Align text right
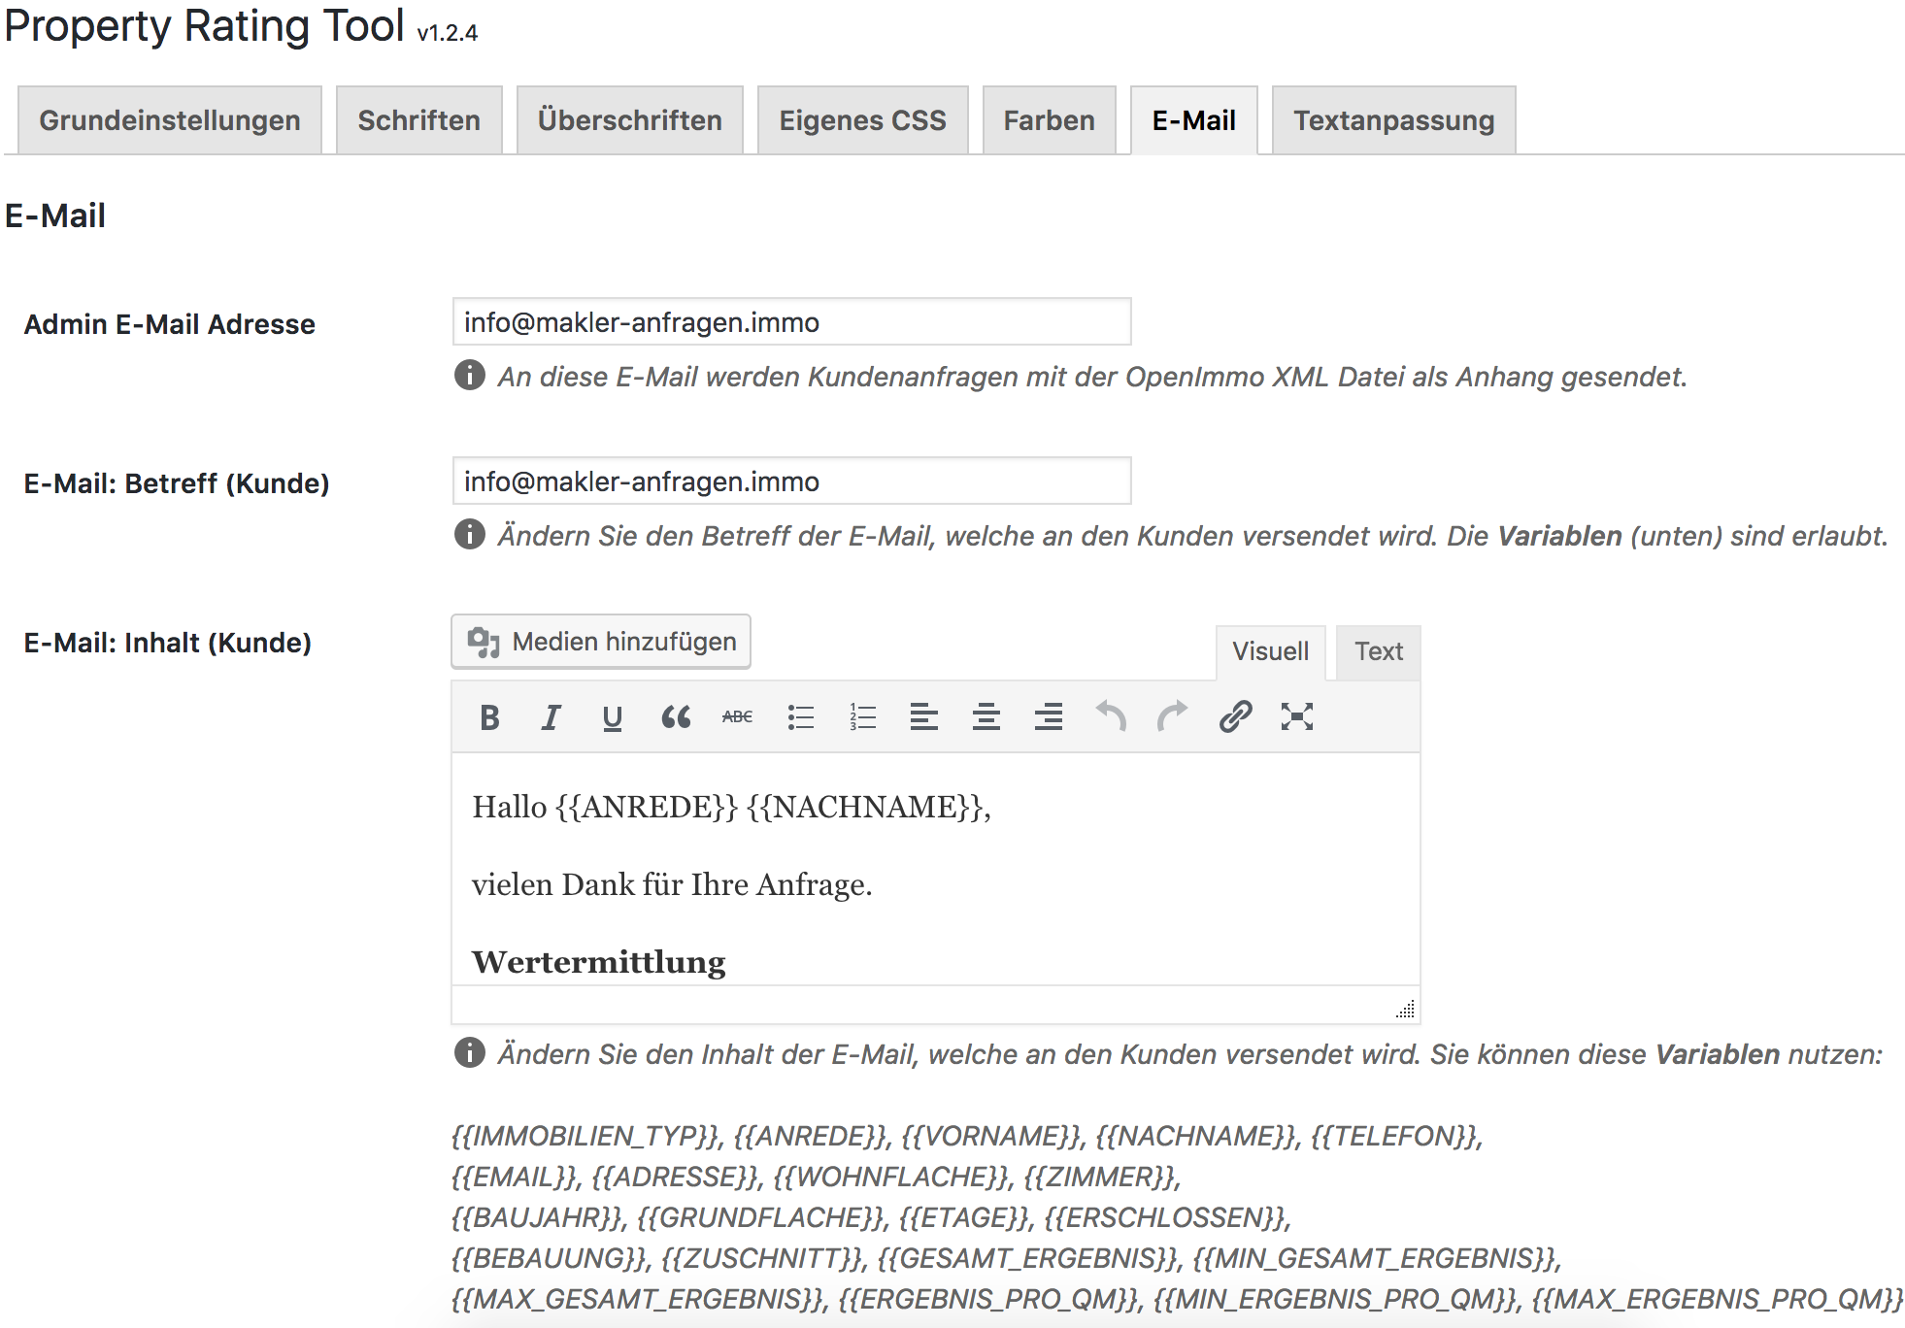Viewport: 1905px width, 1328px height. click(x=1048, y=717)
